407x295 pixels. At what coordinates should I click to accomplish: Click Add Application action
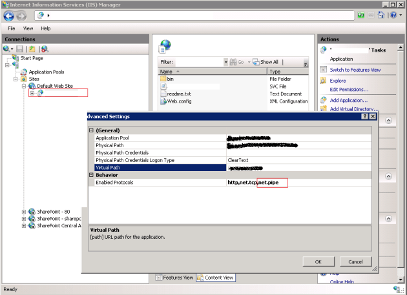tap(349, 100)
